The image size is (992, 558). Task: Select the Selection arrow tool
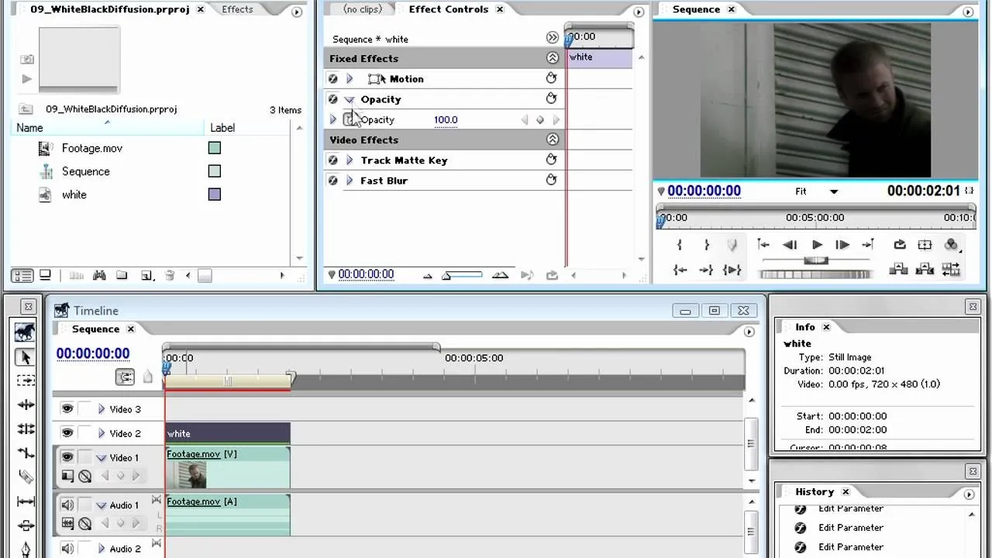point(25,356)
